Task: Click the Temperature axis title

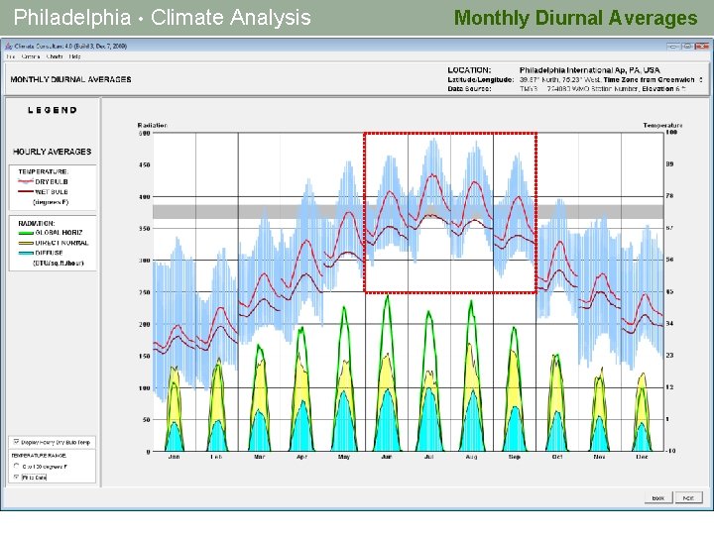Action: click(662, 125)
